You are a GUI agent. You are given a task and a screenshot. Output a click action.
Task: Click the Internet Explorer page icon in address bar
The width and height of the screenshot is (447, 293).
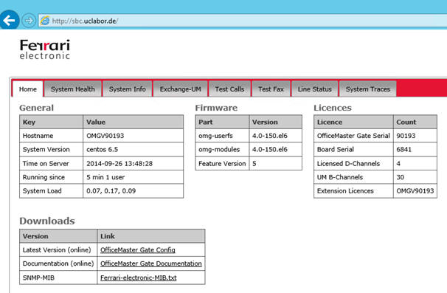[x=45, y=21]
